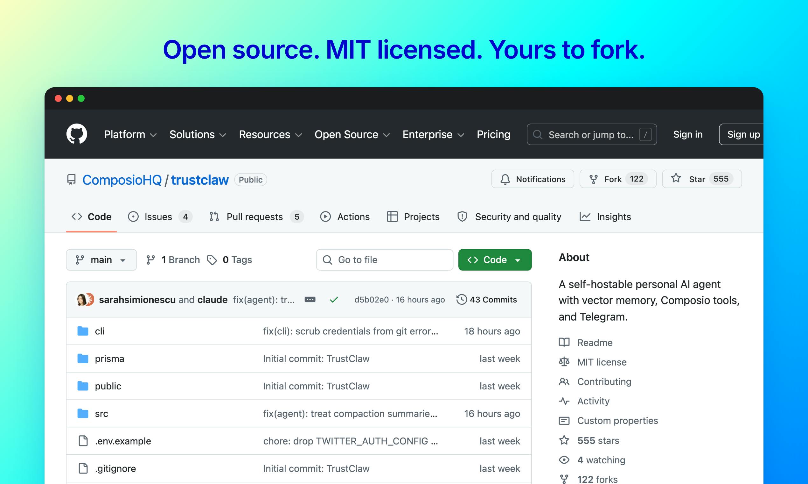This screenshot has width=808, height=484.
Task: Expand the Enterprise dropdown menu
Action: tap(433, 134)
